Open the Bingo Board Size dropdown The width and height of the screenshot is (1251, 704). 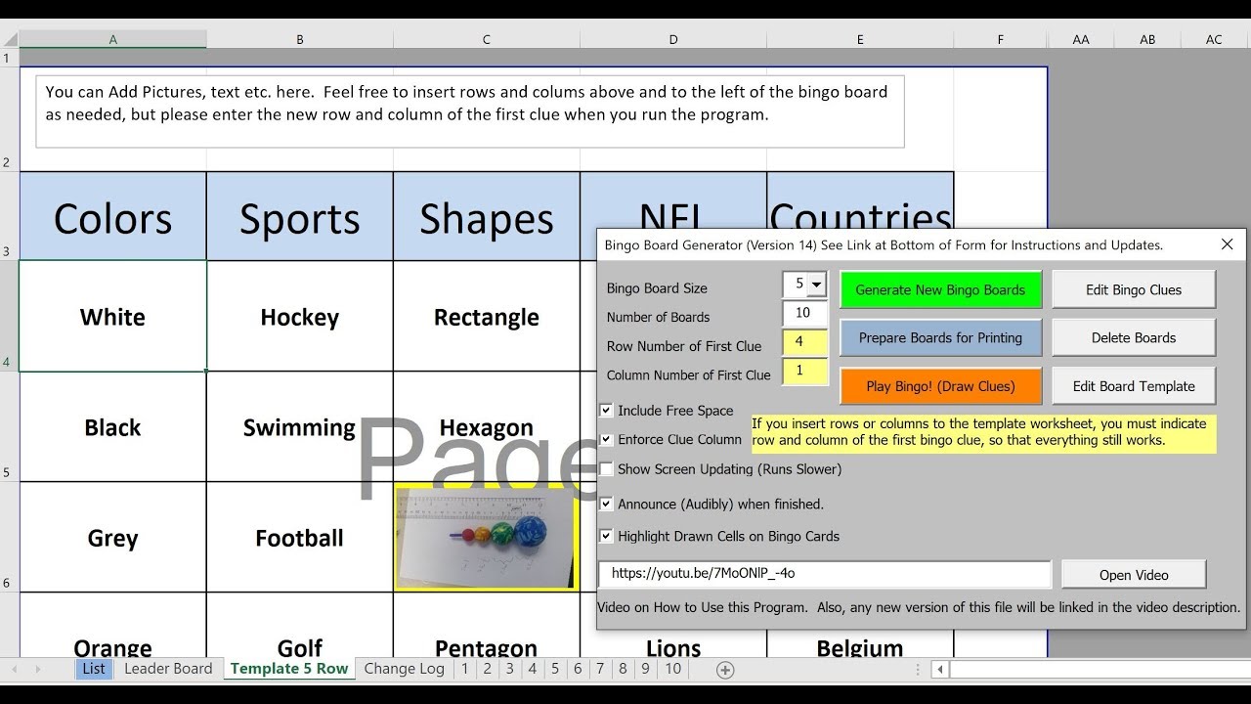pyautogui.click(x=817, y=285)
